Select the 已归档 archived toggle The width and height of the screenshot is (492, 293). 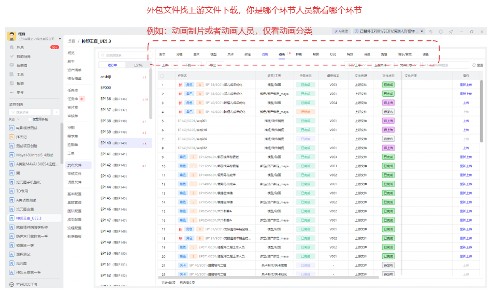pos(138,65)
